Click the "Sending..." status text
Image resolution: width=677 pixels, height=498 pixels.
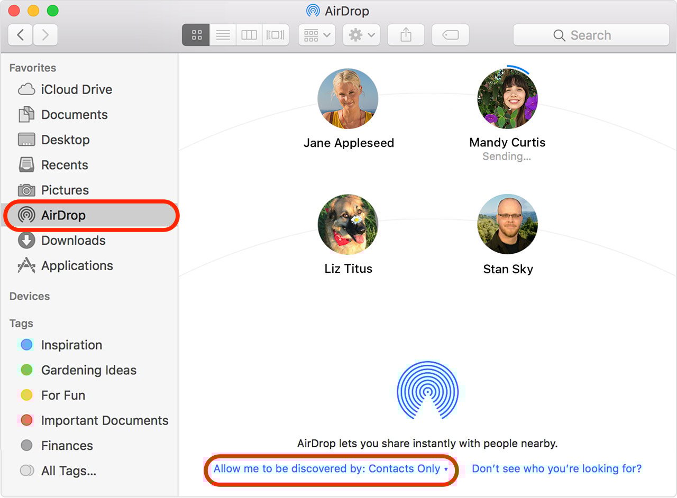pos(507,157)
